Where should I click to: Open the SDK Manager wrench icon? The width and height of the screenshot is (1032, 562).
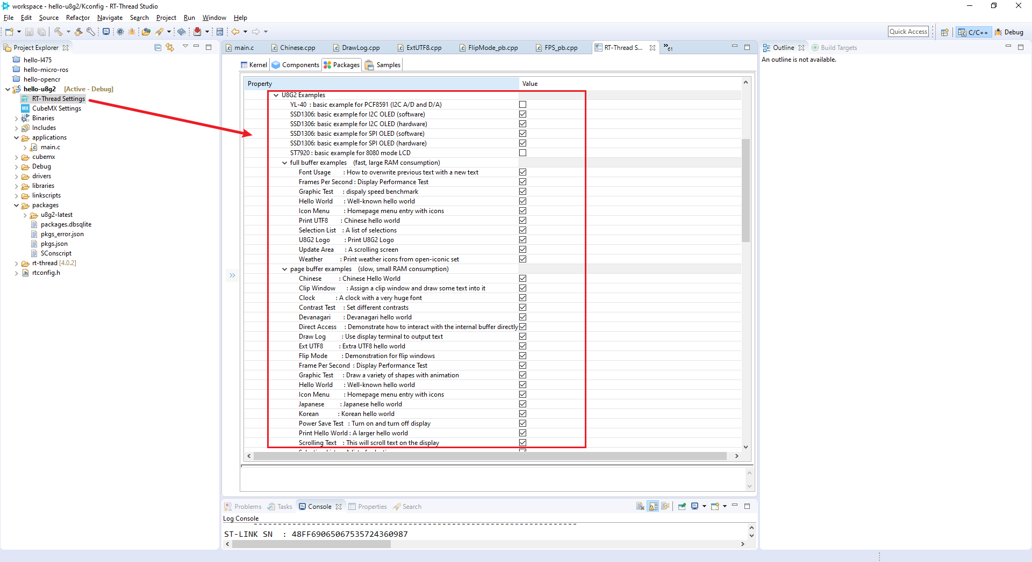pyautogui.click(x=91, y=32)
